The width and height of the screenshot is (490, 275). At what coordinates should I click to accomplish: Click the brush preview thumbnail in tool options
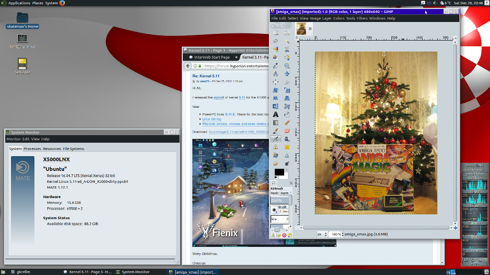coord(274,210)
